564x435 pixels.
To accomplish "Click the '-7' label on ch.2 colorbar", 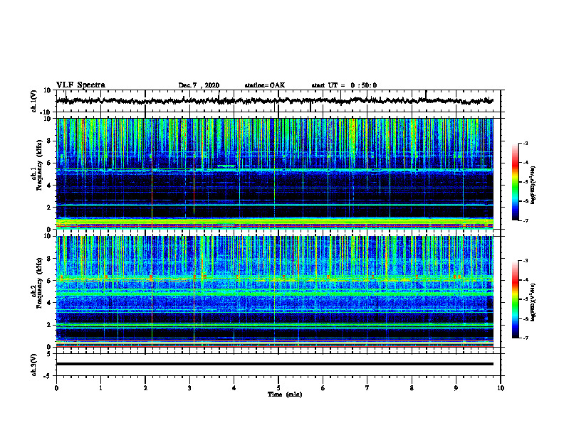I will (525, 338).
